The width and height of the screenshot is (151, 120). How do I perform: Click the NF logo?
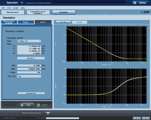(x=145, y=12)
